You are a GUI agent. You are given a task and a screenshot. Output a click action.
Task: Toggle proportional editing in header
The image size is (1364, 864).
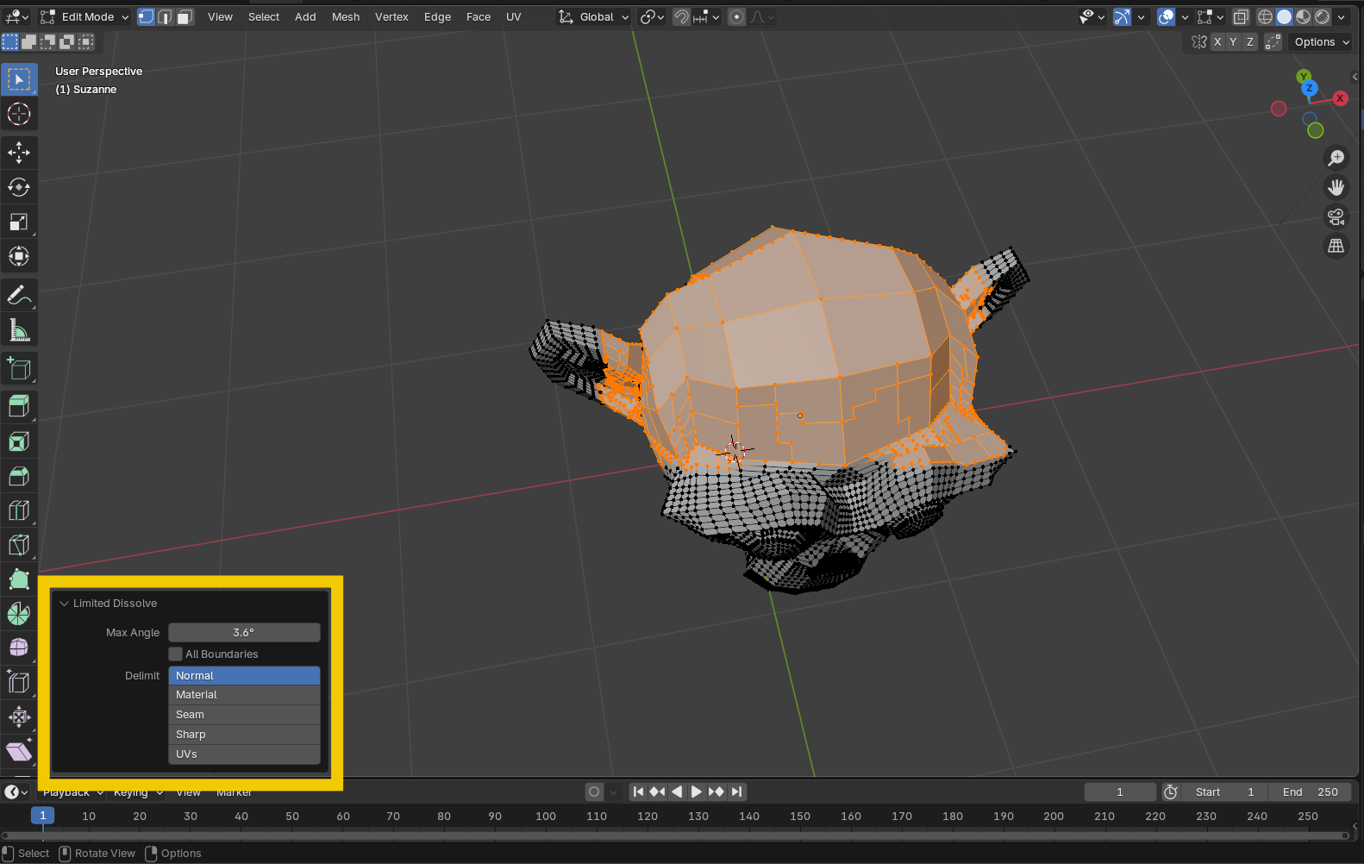tap(736, 16)
